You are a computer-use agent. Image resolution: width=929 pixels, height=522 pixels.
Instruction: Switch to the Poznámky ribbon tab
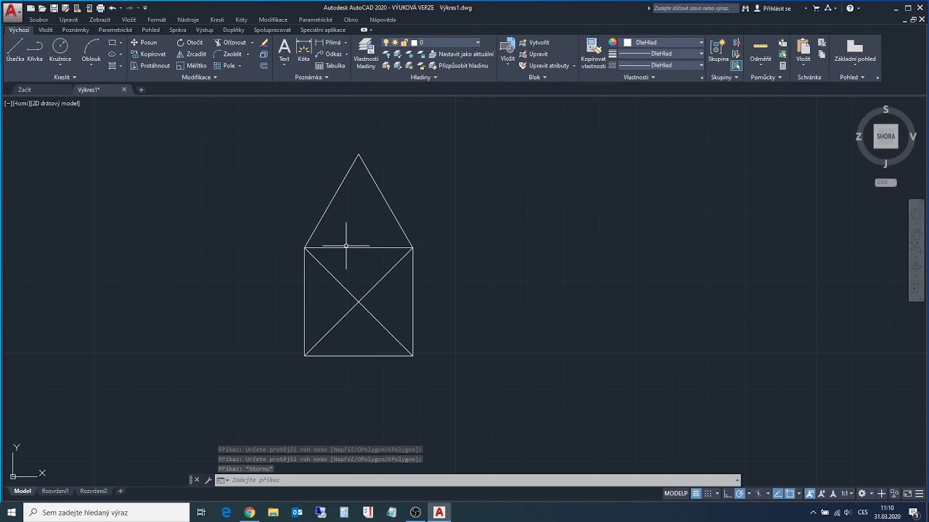(x=75, y=30)
